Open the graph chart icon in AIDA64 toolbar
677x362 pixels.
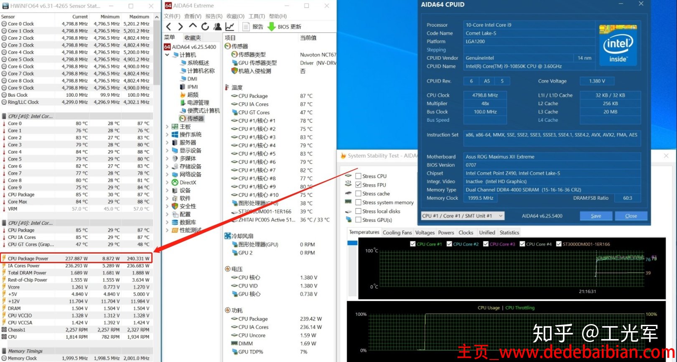pyautogui.click(x=229, y=27)
